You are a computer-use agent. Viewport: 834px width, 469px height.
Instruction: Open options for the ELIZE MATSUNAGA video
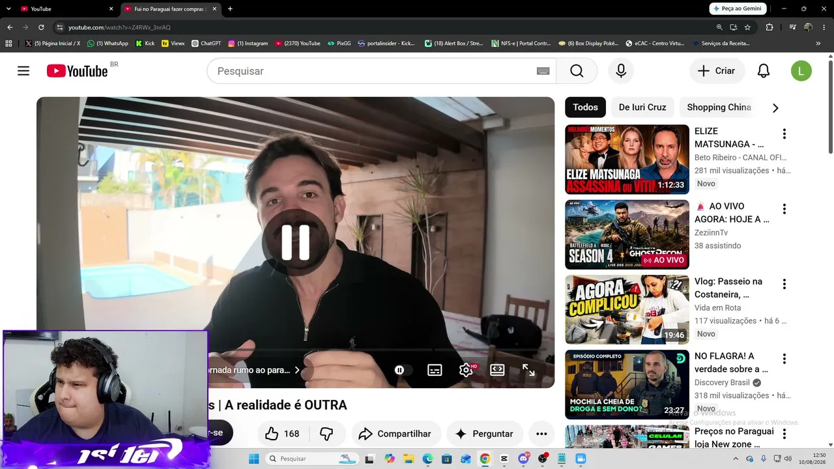tap(784, 134)
